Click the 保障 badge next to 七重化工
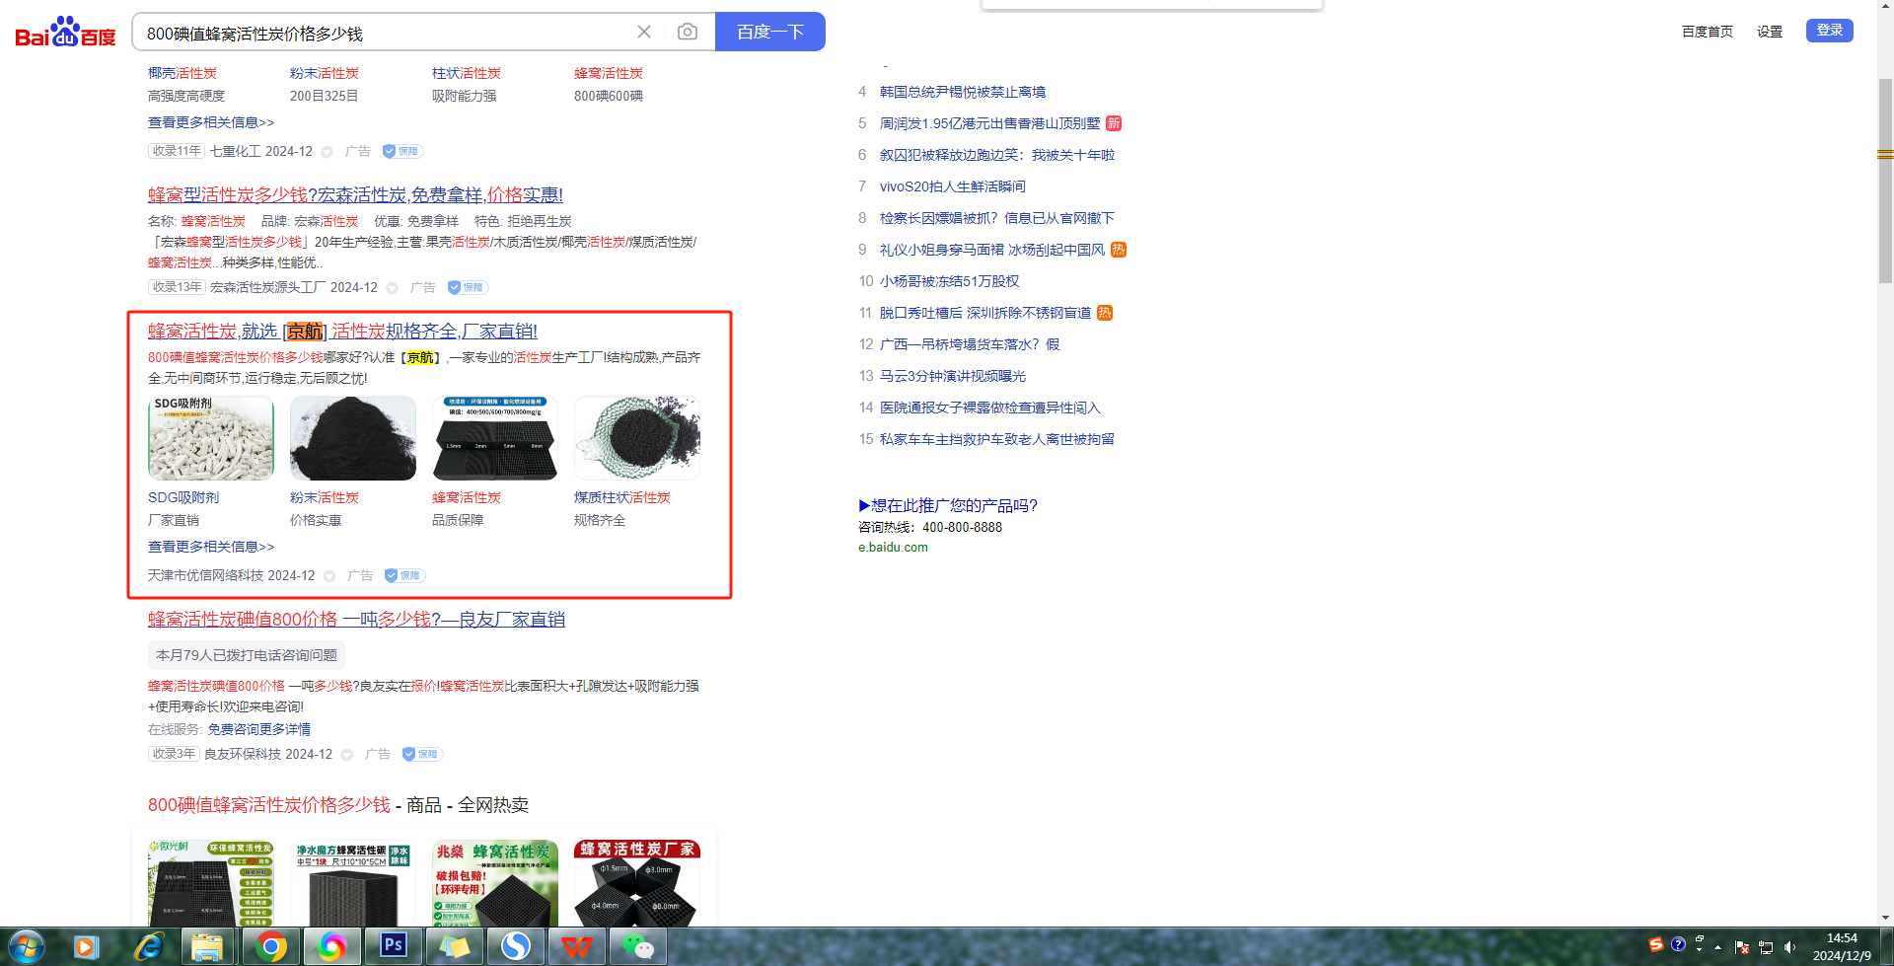The image size is (1894, 966). [402, 151]
